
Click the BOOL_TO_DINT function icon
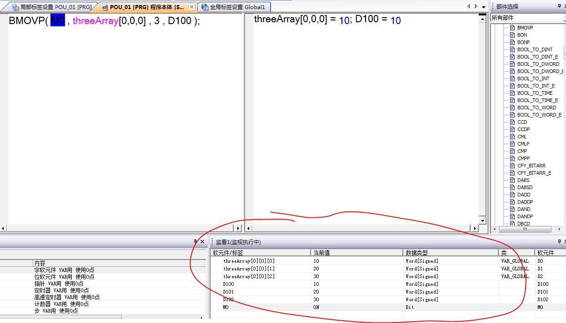click(x=512, y=49)
